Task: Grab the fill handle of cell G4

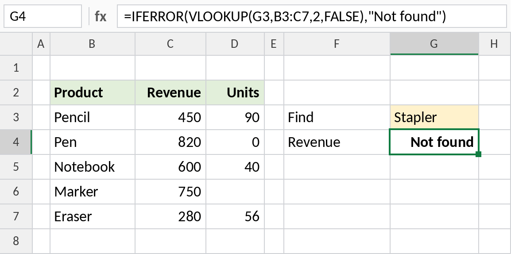Action: click(x=478, y=154)
